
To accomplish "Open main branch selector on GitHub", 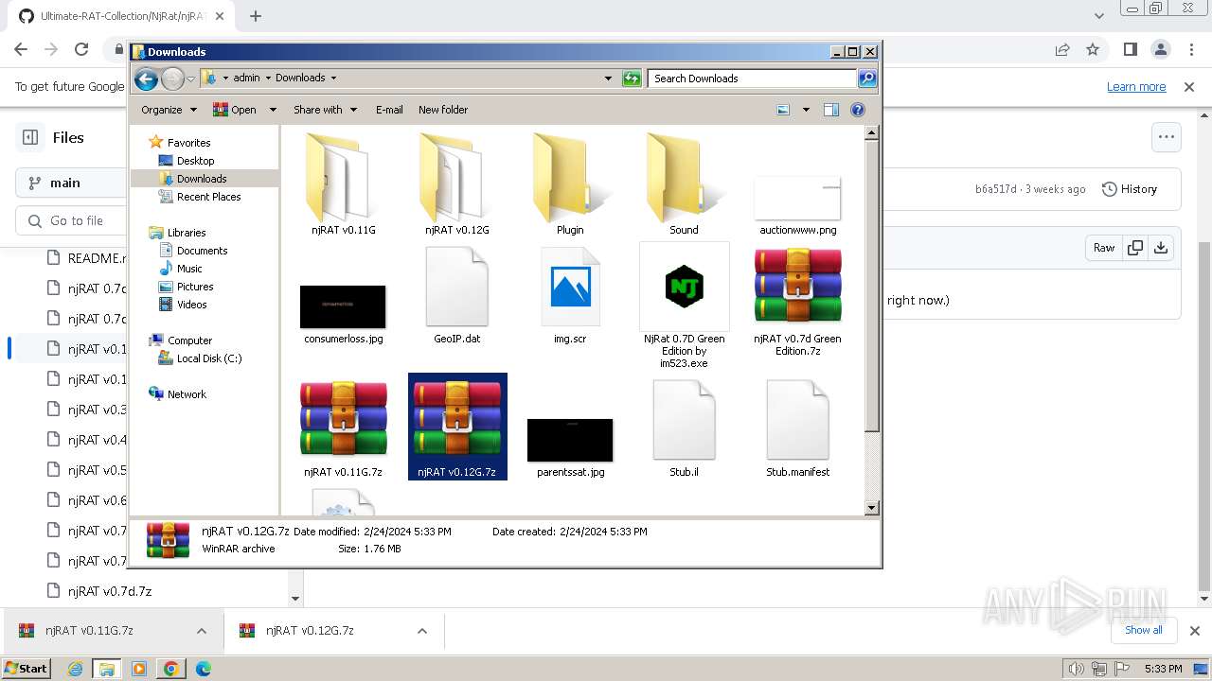I will [x=71, y=183].
